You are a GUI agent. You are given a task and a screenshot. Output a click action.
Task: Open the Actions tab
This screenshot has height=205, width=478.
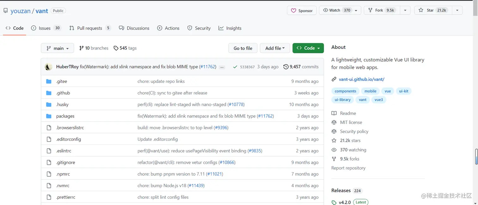(168, 28)
